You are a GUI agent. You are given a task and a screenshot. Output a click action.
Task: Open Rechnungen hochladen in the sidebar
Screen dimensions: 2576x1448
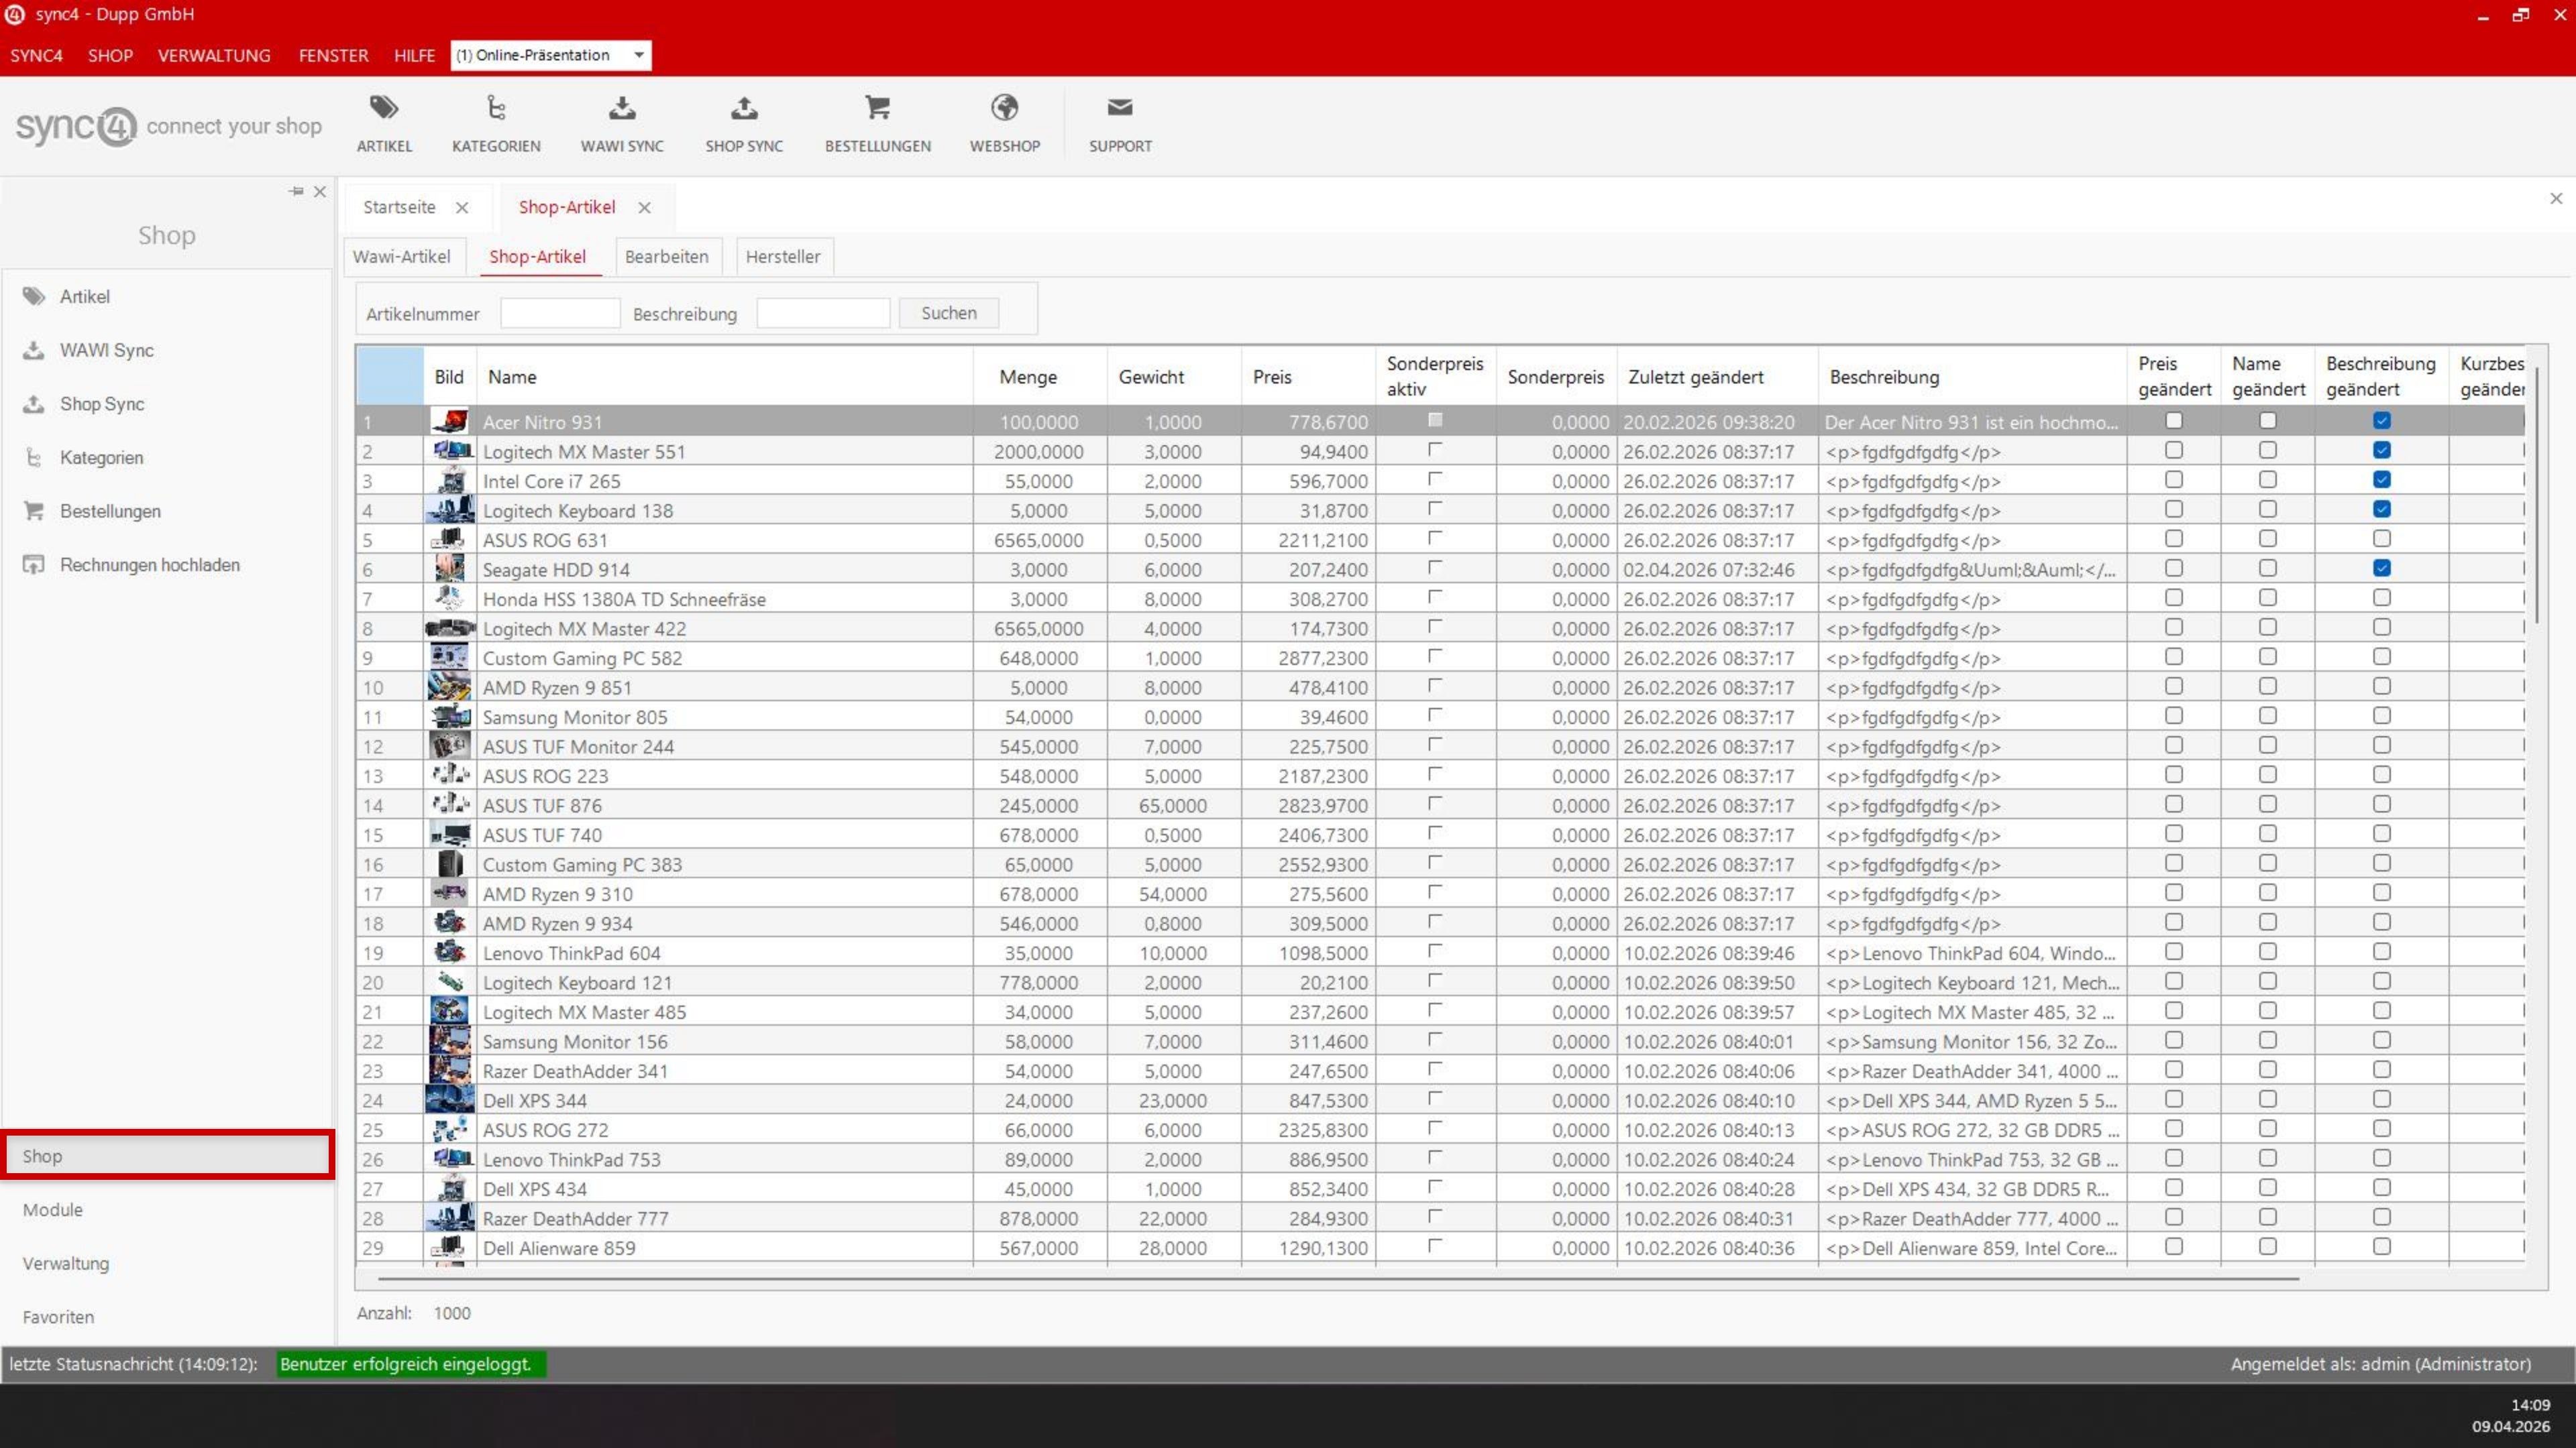point(149,564)
